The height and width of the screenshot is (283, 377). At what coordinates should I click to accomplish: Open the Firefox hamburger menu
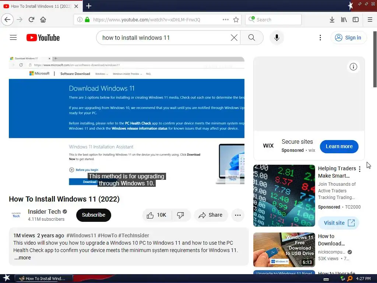(370, 20)
